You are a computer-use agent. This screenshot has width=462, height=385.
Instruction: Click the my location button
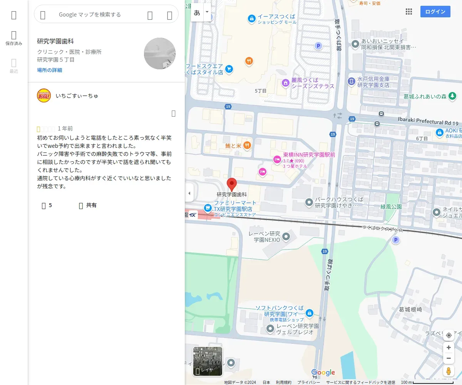449,335
